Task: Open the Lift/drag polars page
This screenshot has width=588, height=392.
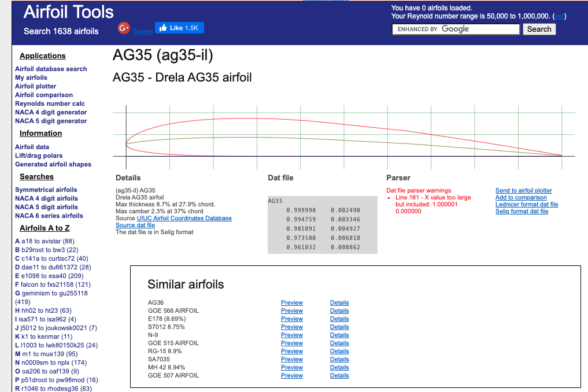Action: 39,156
